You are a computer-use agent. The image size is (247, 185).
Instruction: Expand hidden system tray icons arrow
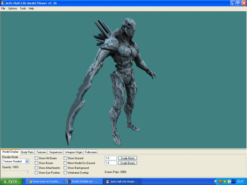216,182
